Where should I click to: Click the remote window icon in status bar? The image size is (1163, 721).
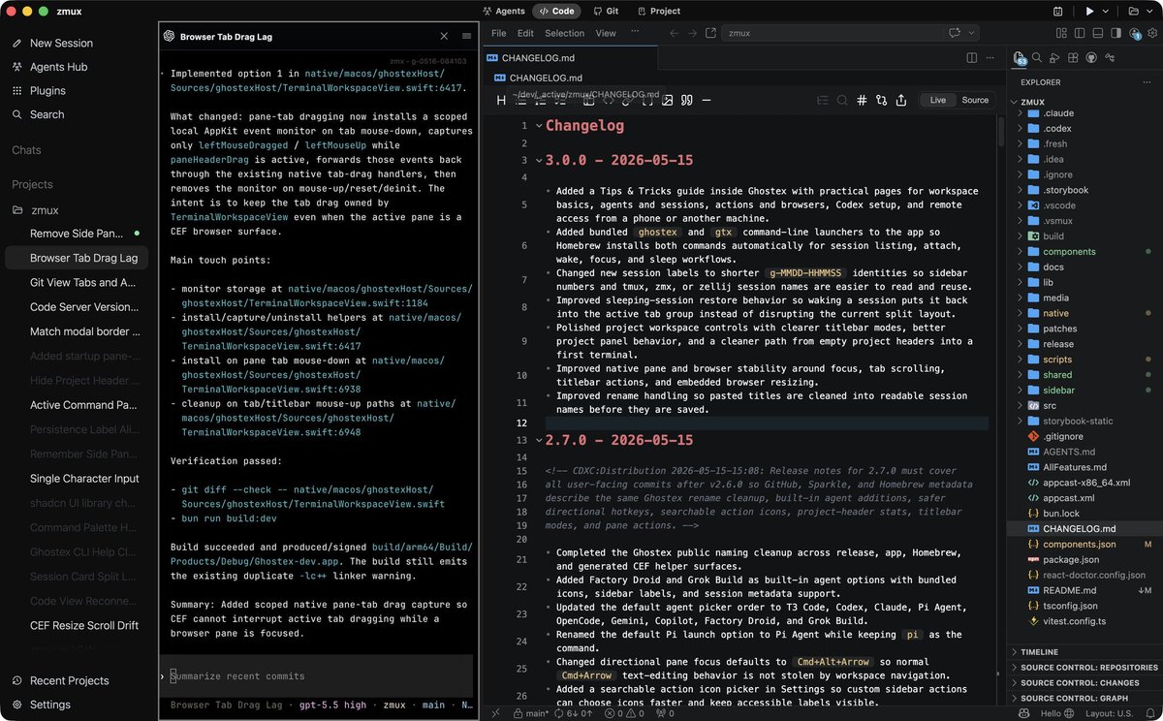point(495,712)
